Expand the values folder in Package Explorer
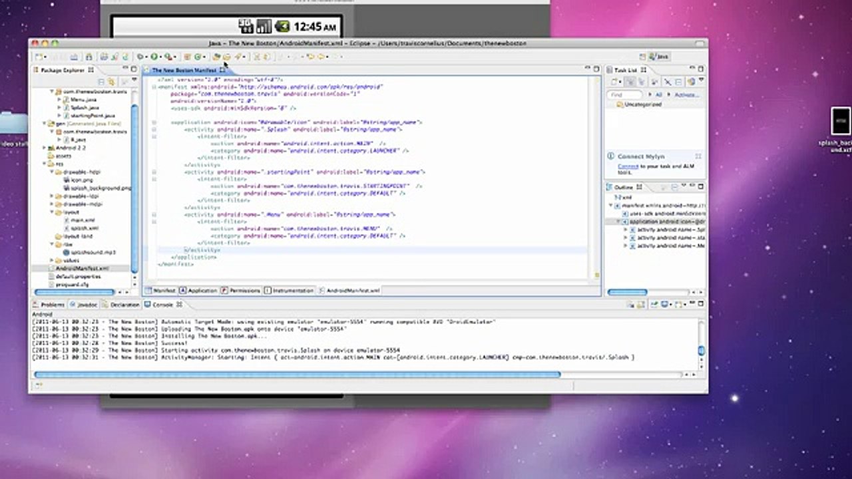Viewport: 852px width, 479px height. pyautogui.click(x=52, y=260)
